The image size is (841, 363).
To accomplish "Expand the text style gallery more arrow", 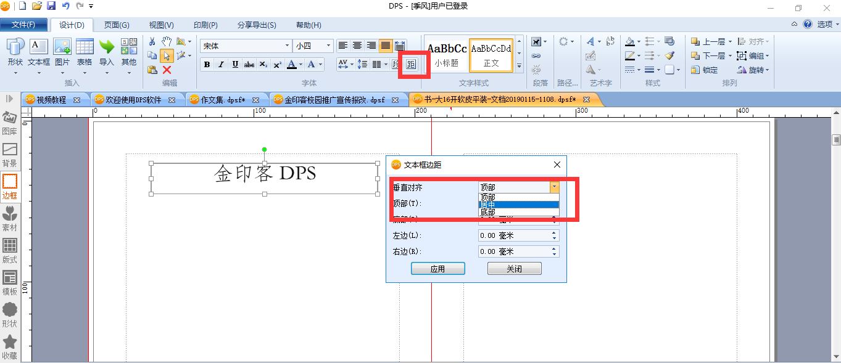I will coord(519,66).
